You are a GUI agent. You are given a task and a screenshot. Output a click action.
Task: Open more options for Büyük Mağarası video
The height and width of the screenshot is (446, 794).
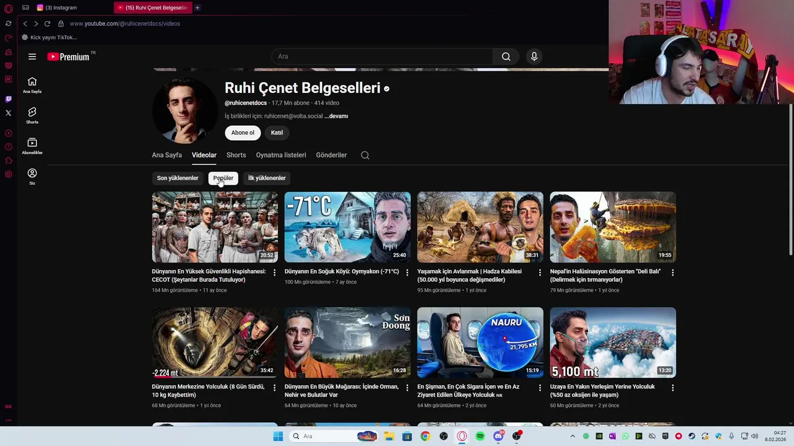pyautogui.click(x=407, y=388)
